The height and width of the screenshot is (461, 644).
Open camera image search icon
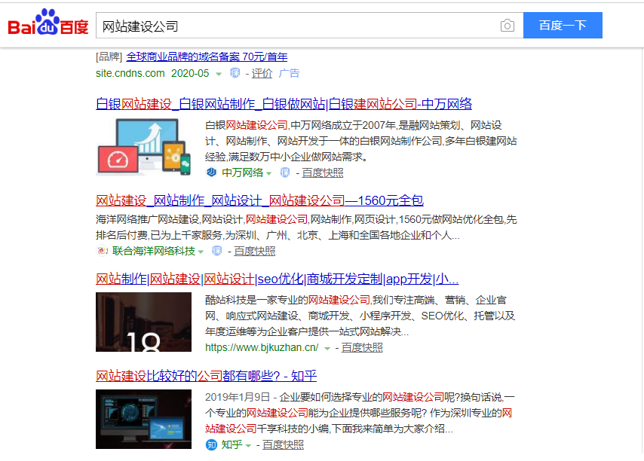(508, 26)
